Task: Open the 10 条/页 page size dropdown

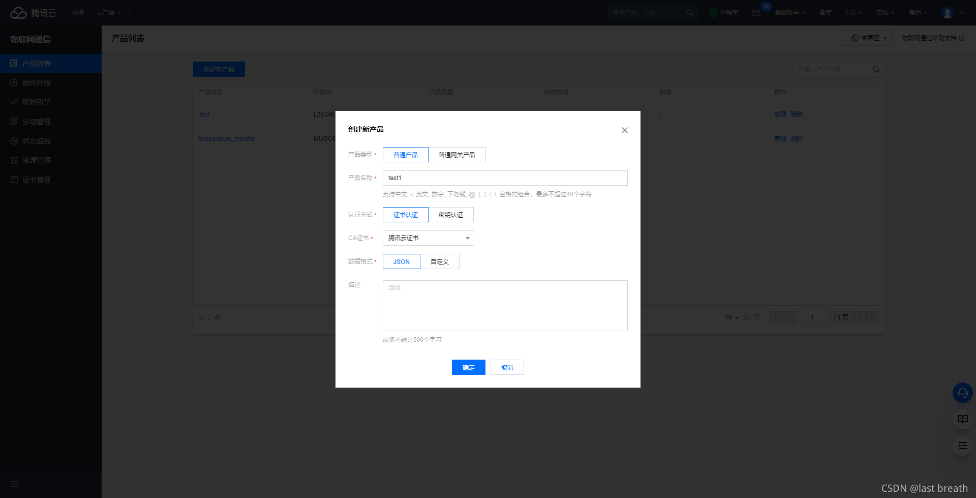Action: pos(732,317)
